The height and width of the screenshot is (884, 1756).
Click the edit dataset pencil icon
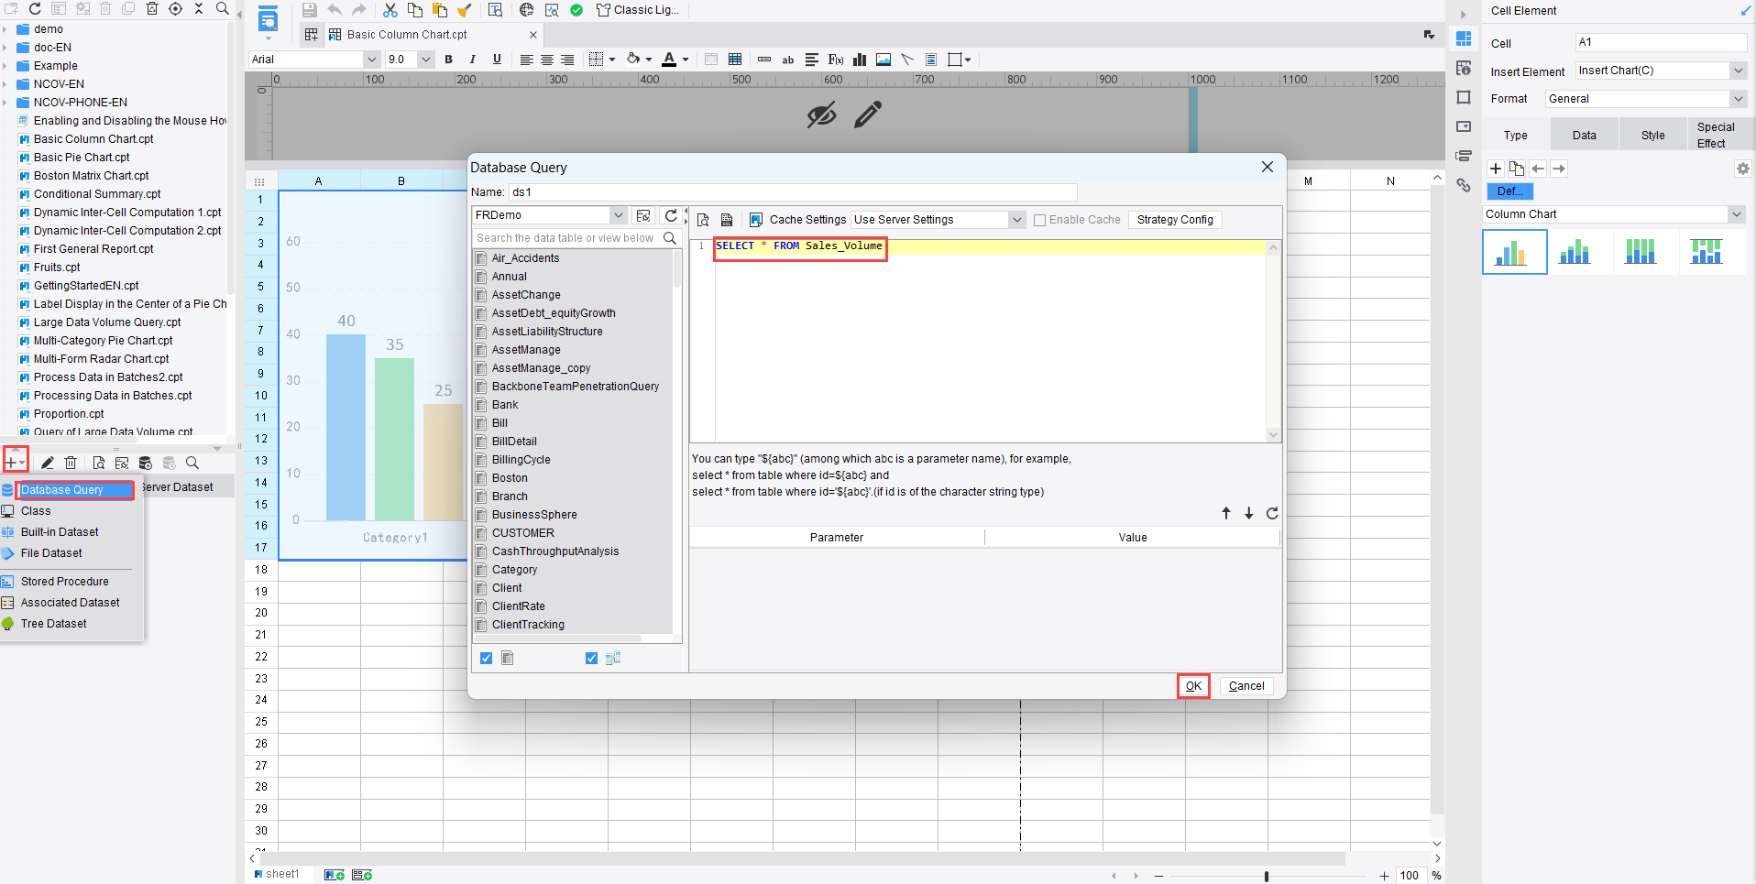(48, 464)
